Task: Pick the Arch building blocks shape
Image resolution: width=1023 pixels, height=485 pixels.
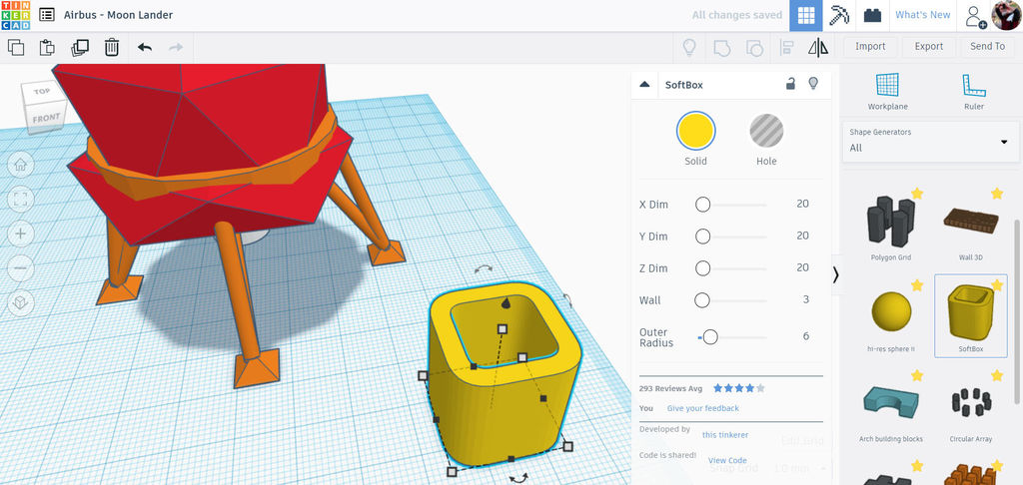Action: (890, 407)
